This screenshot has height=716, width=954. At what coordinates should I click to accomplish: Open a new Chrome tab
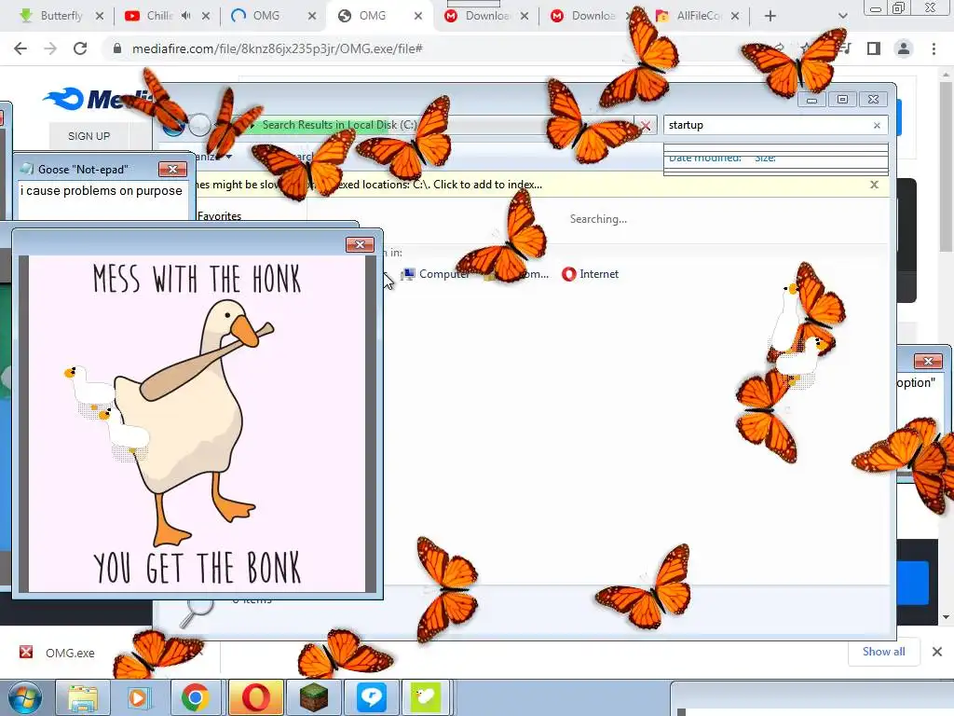click(770, 16)
